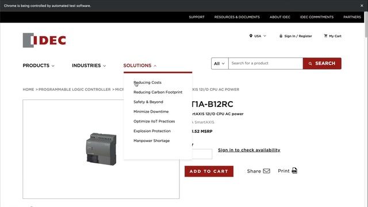Screen dimensions: 368x207
Task: Open RESOURCES & DOCUMENTS link
Action: 237,17
